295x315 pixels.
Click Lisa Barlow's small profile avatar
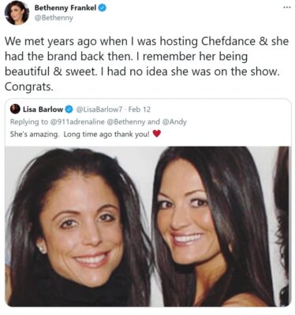15,109
